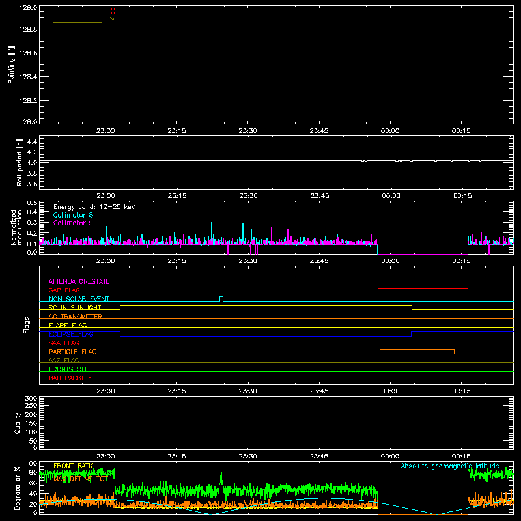Click 23:45 label under Roll period plot
This screenshot has width=521, height=521.
coord(320,196)
